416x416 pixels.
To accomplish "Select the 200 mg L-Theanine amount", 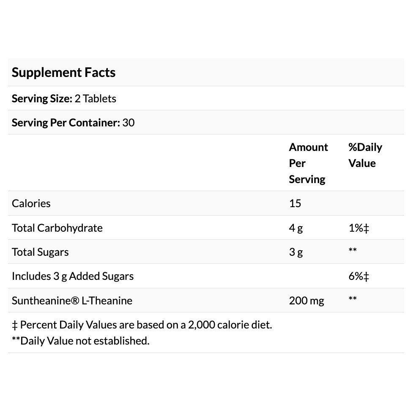I will (307, 301).
